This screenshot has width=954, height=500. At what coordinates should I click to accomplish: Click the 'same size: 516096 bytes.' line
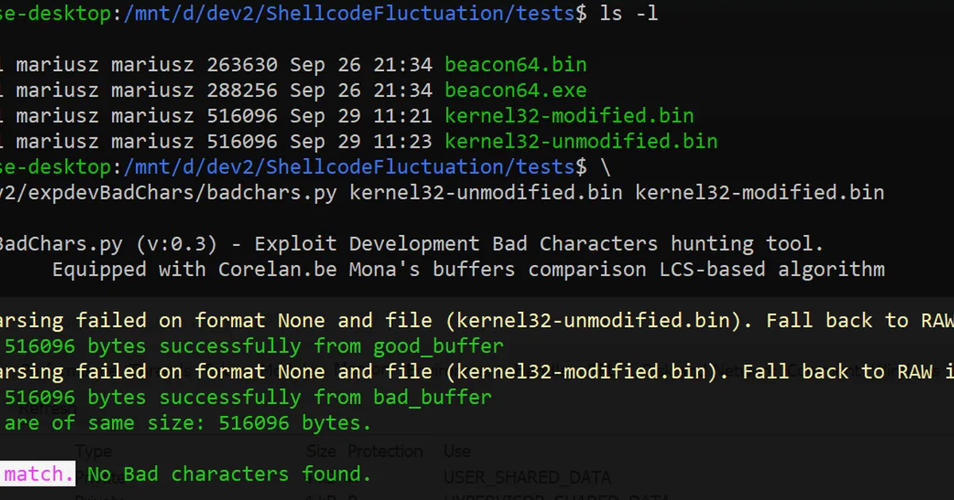(230, 423)
